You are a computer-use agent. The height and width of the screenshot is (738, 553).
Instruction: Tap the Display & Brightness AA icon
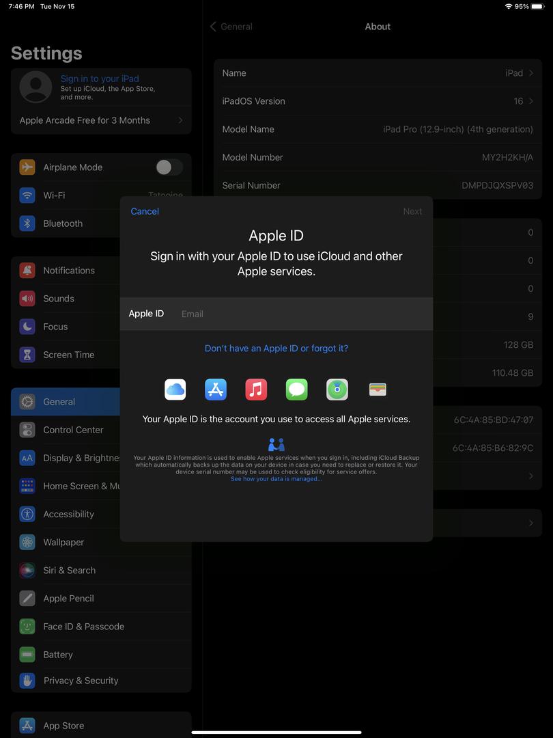(27, 458)
